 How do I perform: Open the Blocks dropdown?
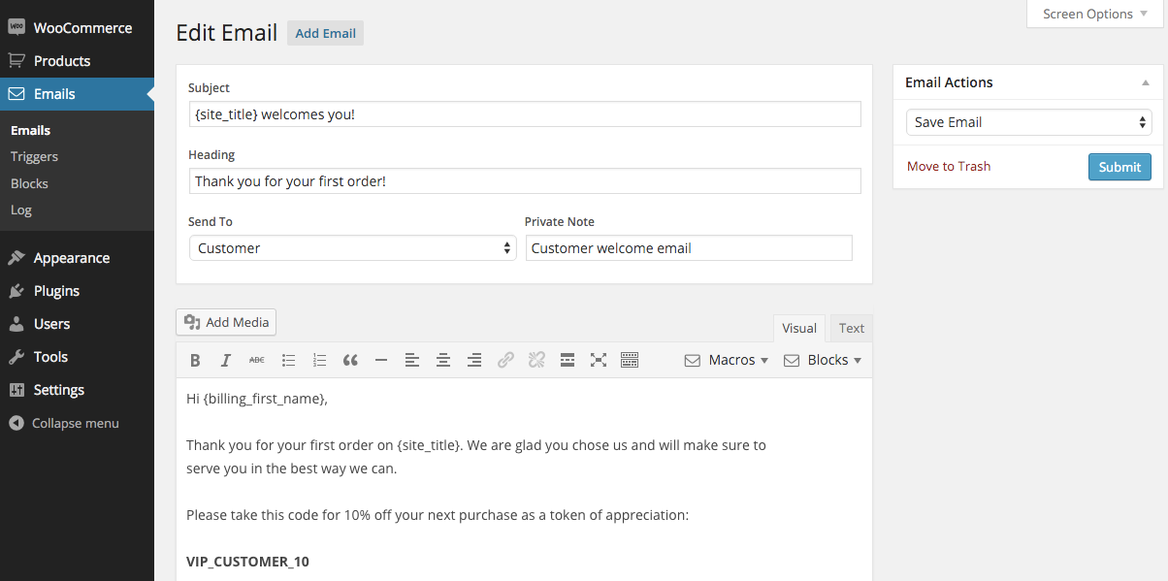tap(823, 360)
